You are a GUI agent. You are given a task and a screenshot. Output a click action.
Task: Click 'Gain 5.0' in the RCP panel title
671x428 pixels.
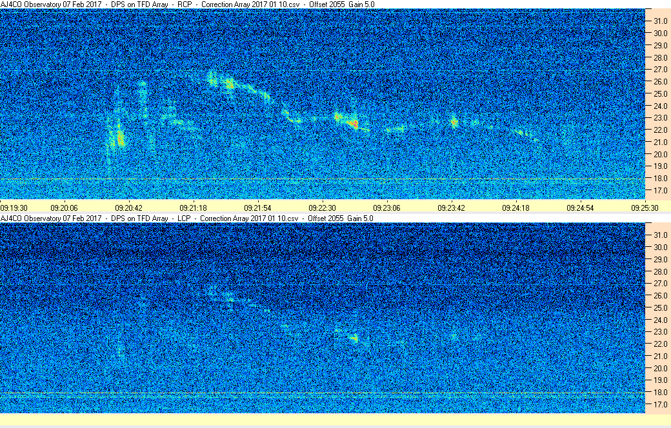pyautogui.click(x=361, y=5)
